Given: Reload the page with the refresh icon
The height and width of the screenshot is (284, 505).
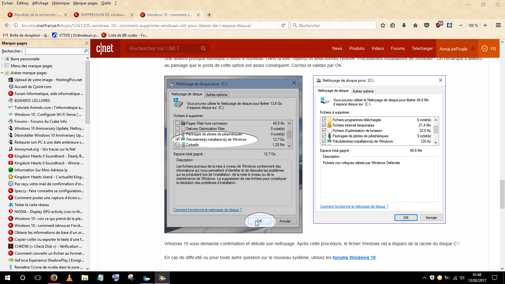Looking at the screenshot, I should (x=283, y=25).
